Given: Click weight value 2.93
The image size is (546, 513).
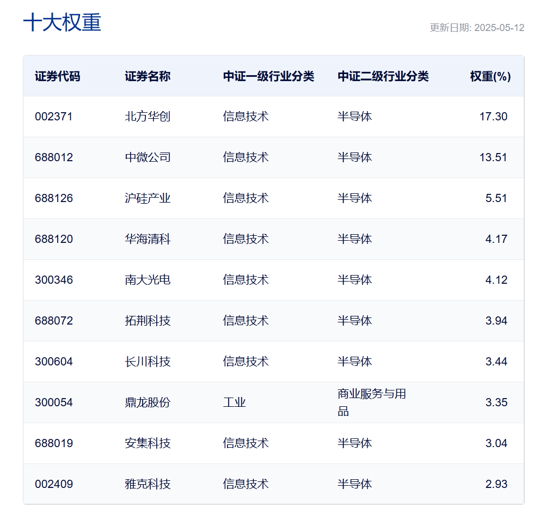Looking at the screenshot, I should pos(496,484).
